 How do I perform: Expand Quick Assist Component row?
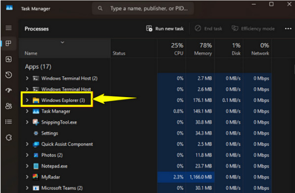click(x=27, y=144)
